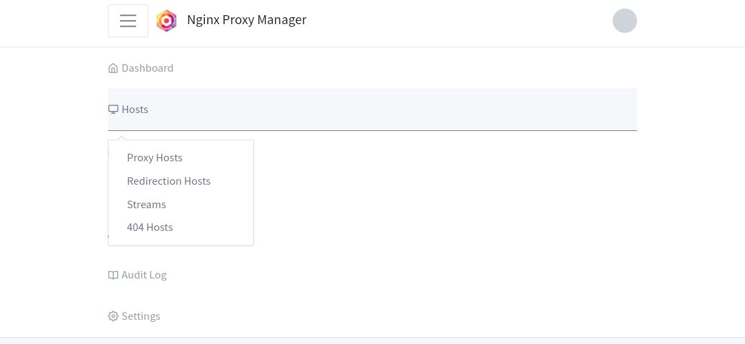This screenshot has height=344, width=745.
Task: Click the dropdown's small pointer arrow under Hosts
Action: point(121,137)
